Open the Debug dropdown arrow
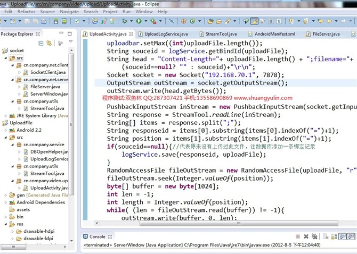This screenshot has width=357, height=254. (x=131, y=21)
